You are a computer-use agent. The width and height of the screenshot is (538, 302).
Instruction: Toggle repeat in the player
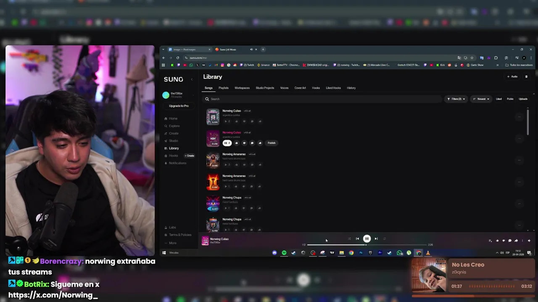pos(384,239)
